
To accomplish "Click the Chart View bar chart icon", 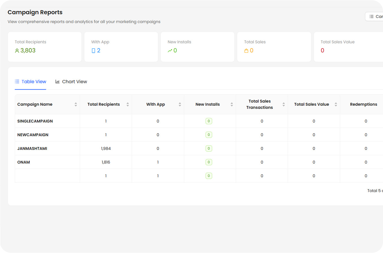I will (57, 82).
